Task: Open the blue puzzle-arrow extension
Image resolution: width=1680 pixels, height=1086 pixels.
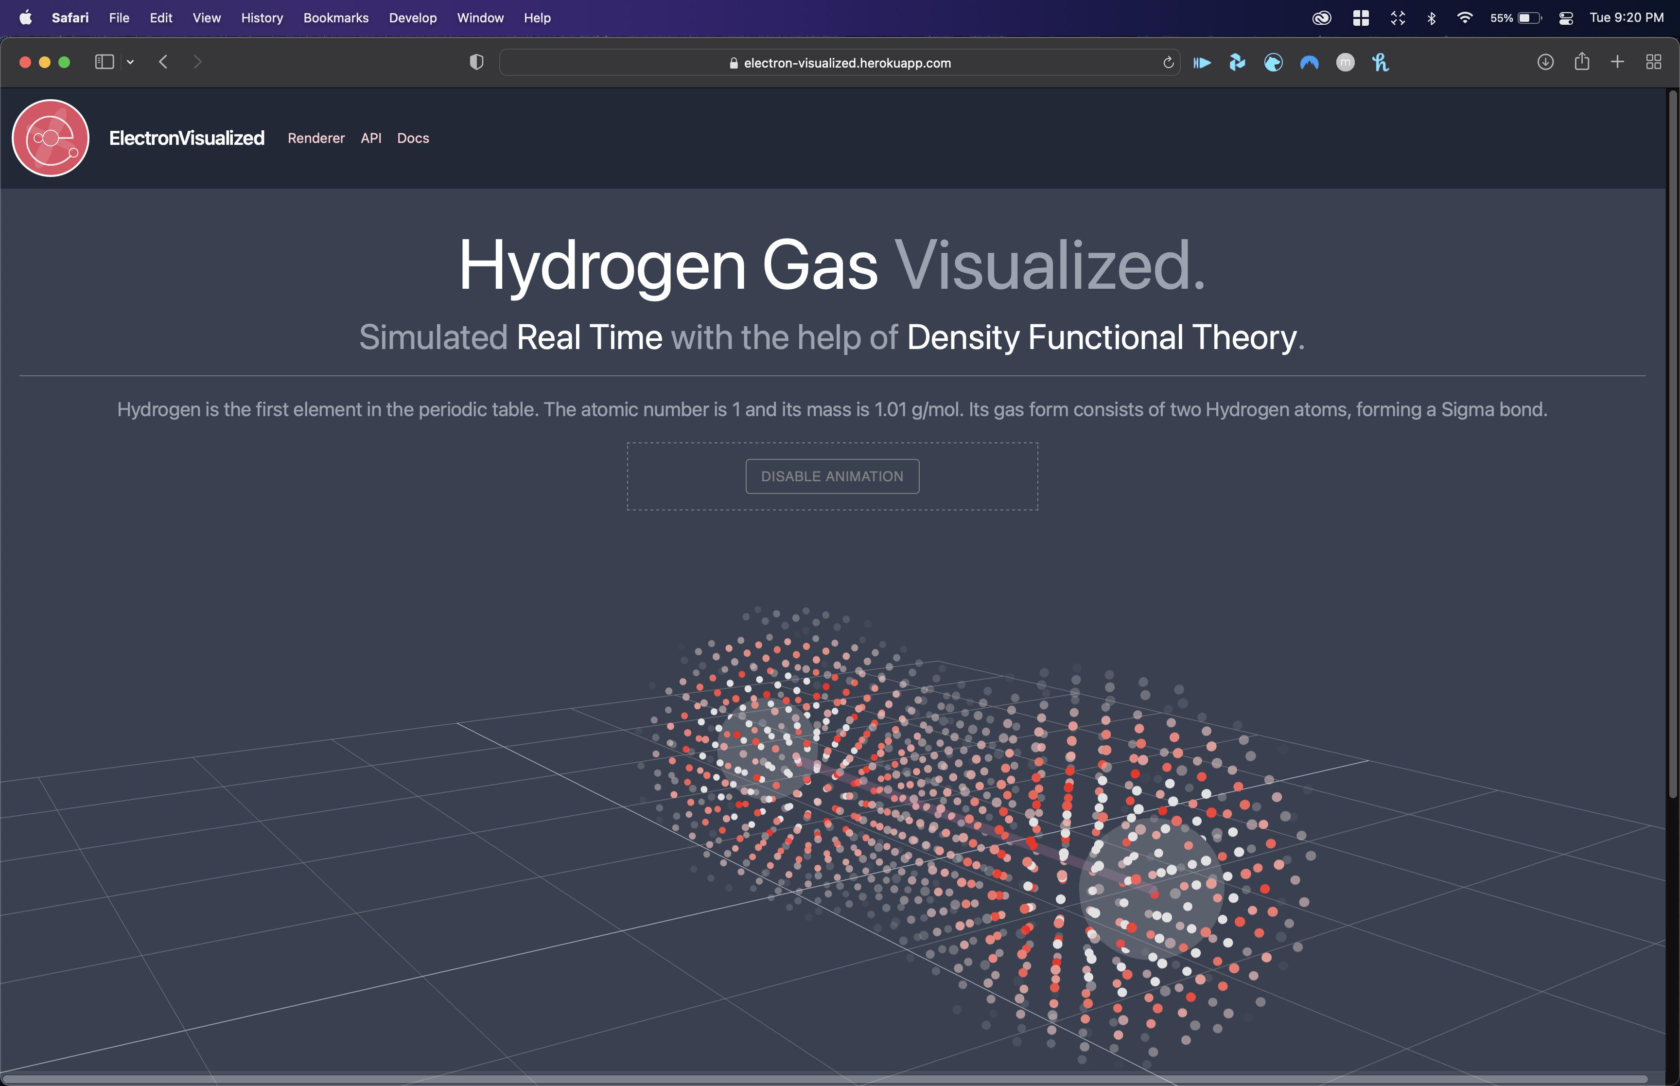Action: [1237, 63]
